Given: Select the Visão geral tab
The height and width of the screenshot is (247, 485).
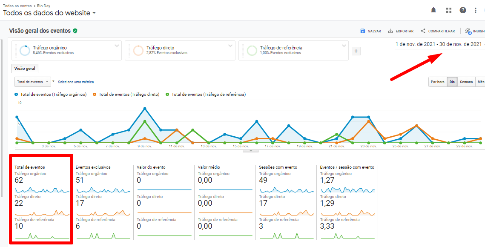Looking at the screenshot, I should pos(25,69).
